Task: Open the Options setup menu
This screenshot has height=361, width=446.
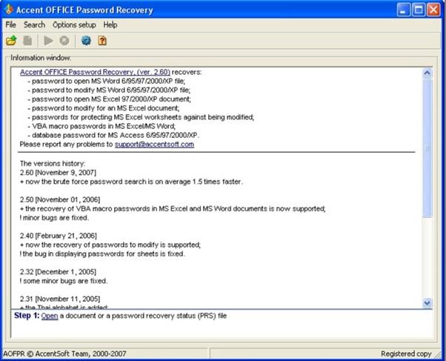Action: click(x=74, y=24)
